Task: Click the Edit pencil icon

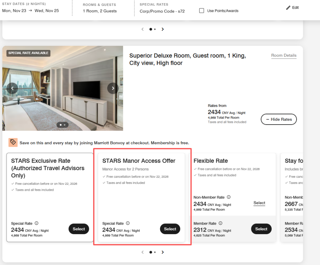Action: [288, 8]
